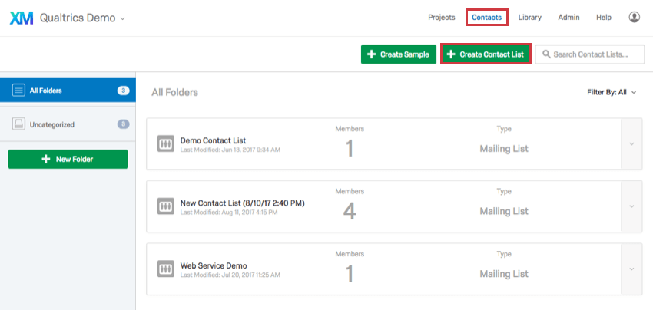Click the All Folders list icon
Image resolution: width=653 pixels, height=310 pixels.
coord(18,91)
